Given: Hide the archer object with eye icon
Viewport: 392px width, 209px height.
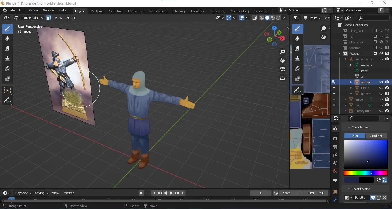Looking at the screenshot, I should tap(381, 82).
